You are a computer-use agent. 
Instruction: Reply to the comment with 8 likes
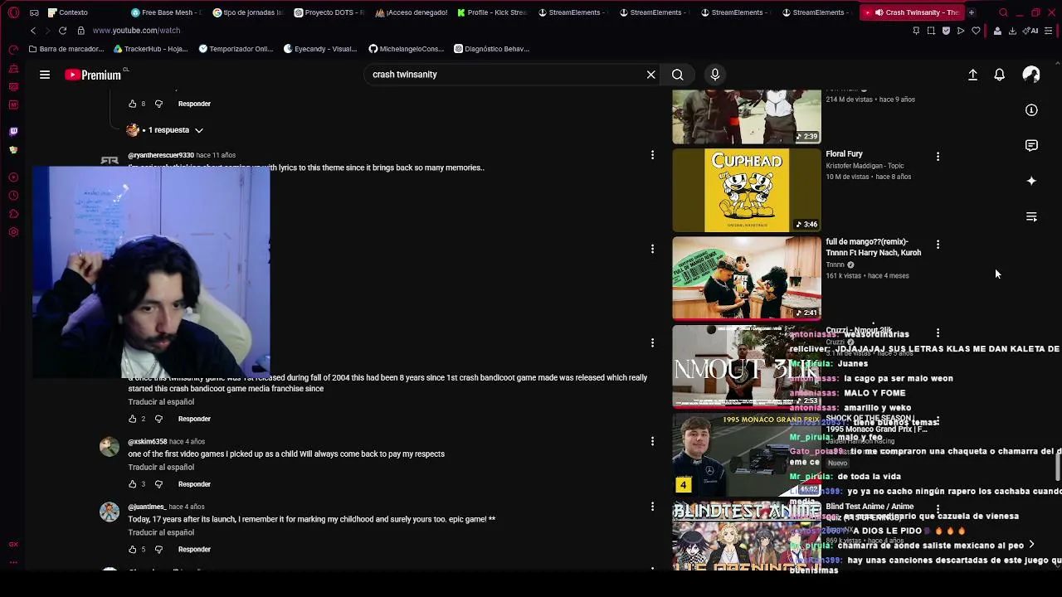pos(194,104)
